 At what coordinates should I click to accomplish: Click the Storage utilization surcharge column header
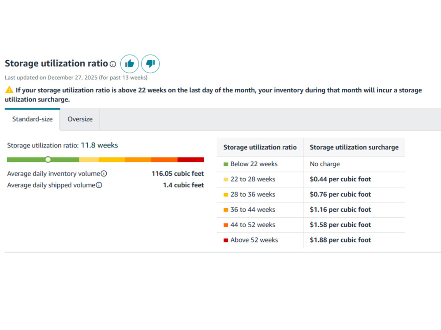click(x=354, y=147)
